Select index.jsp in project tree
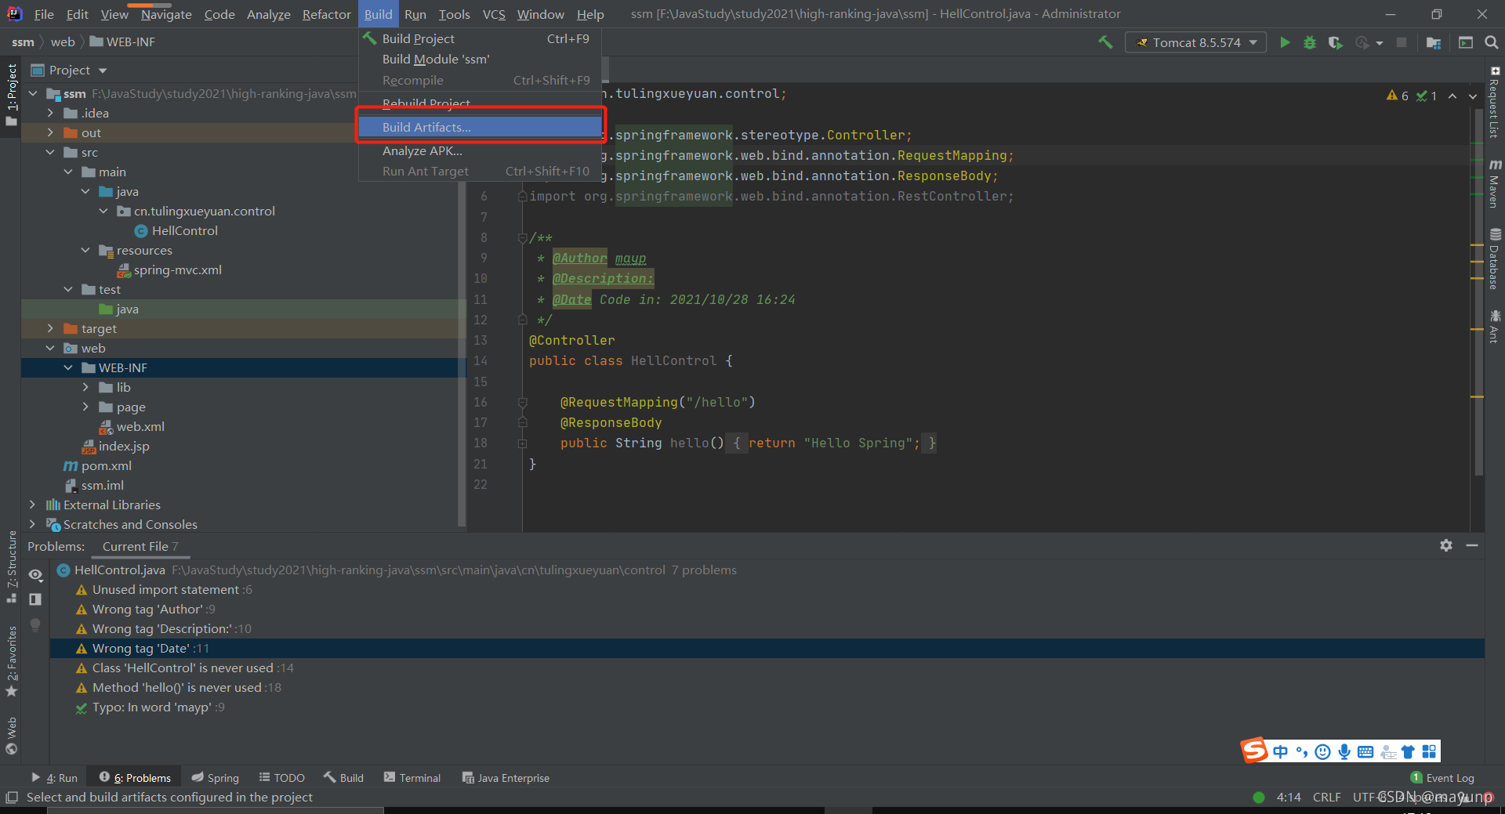The height and width of the screenshot is (814, 1505). (116, 446)
